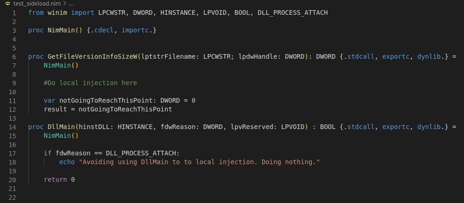Click the fdwReason condition on line 17
This screenshot has height=203, width=464.
click(x=73, y=153)
